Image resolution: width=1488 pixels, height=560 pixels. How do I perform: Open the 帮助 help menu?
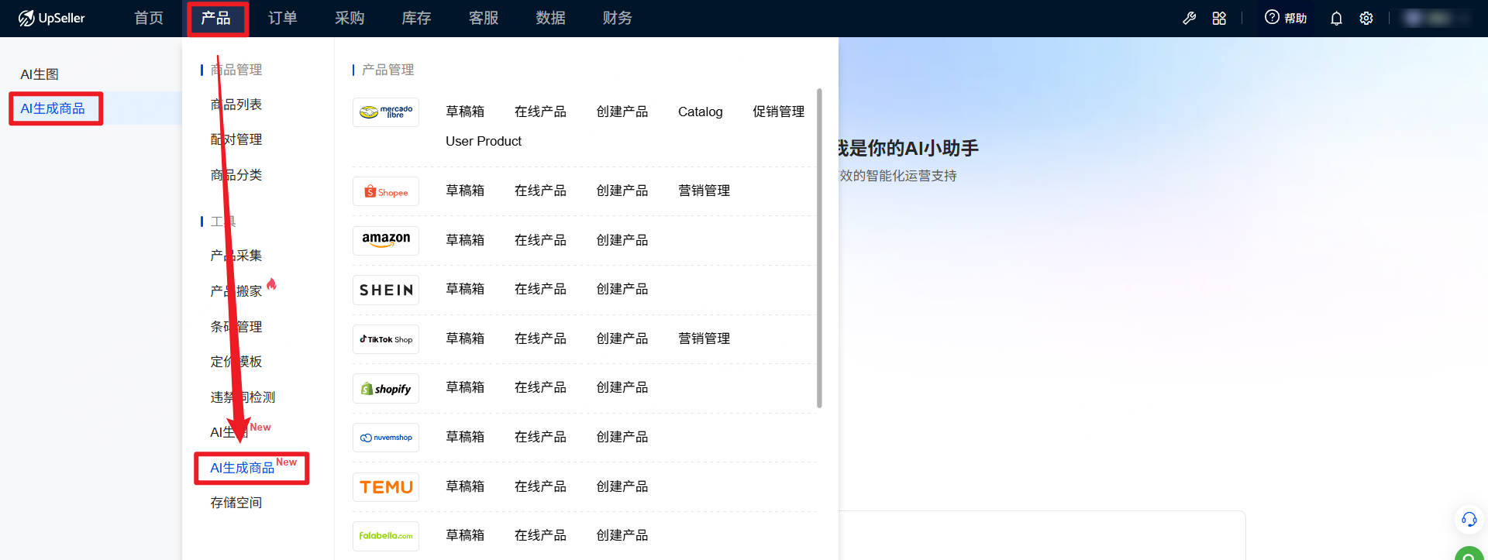(x=1286, y=18)
